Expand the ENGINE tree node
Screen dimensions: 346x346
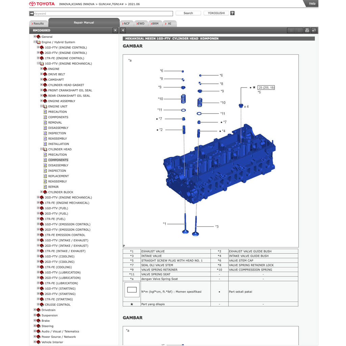coord(42,69)
